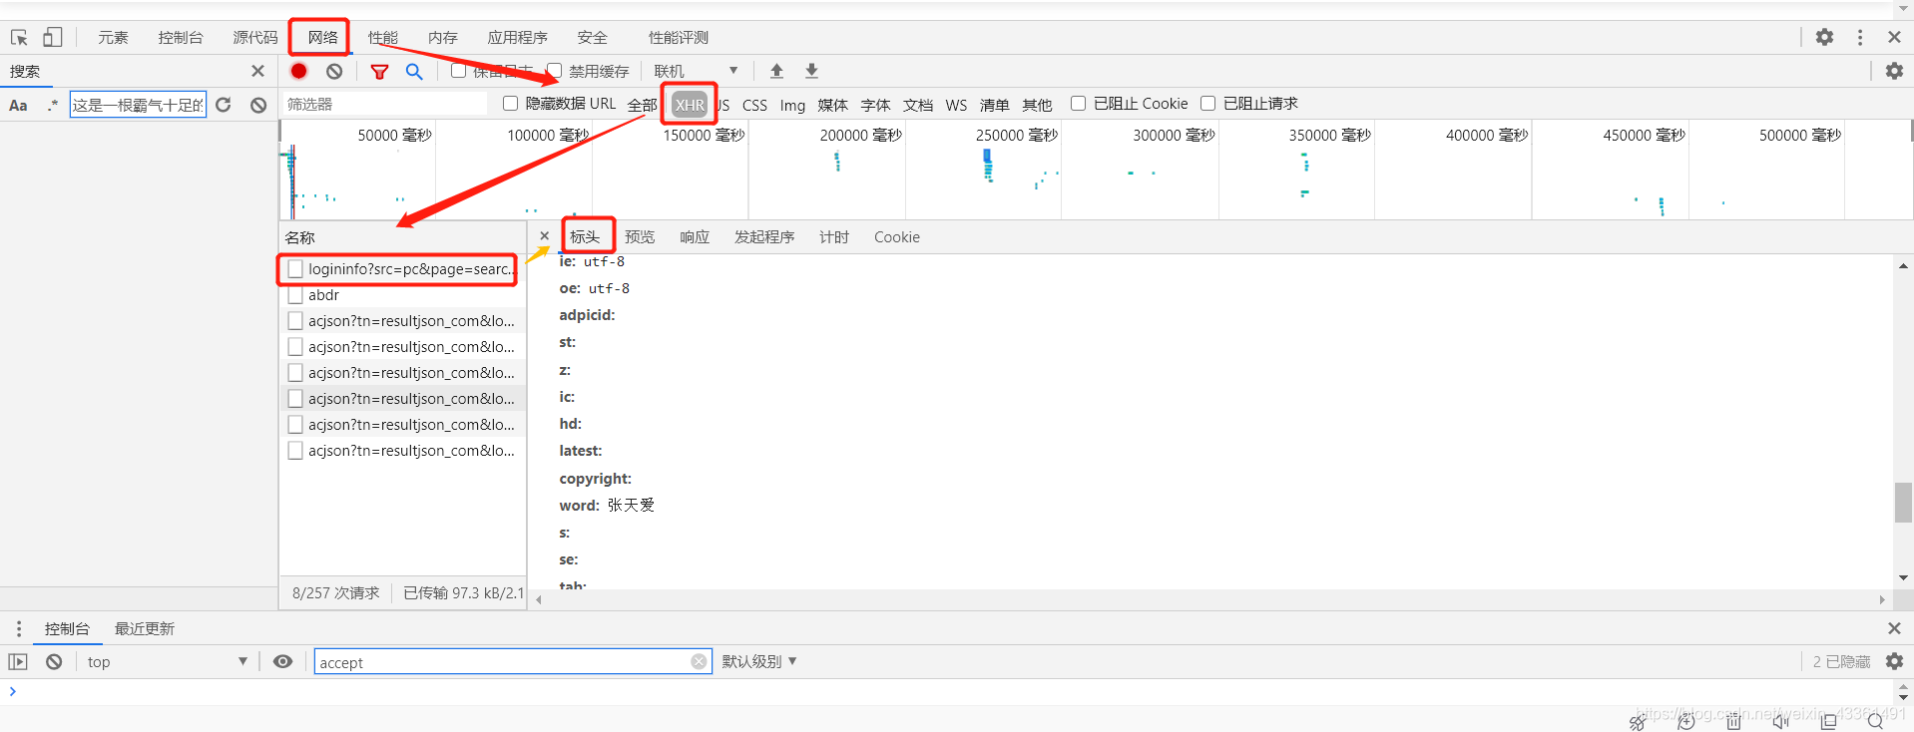
Task: Clear the console icon
Action: [x=54, y=661]
